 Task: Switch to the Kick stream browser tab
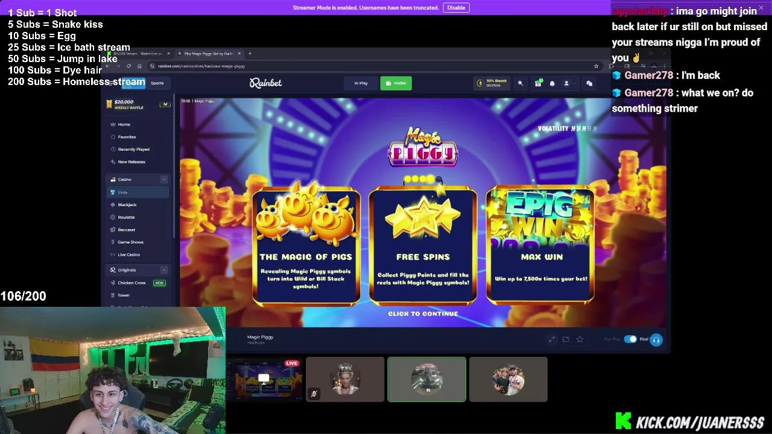139,54
